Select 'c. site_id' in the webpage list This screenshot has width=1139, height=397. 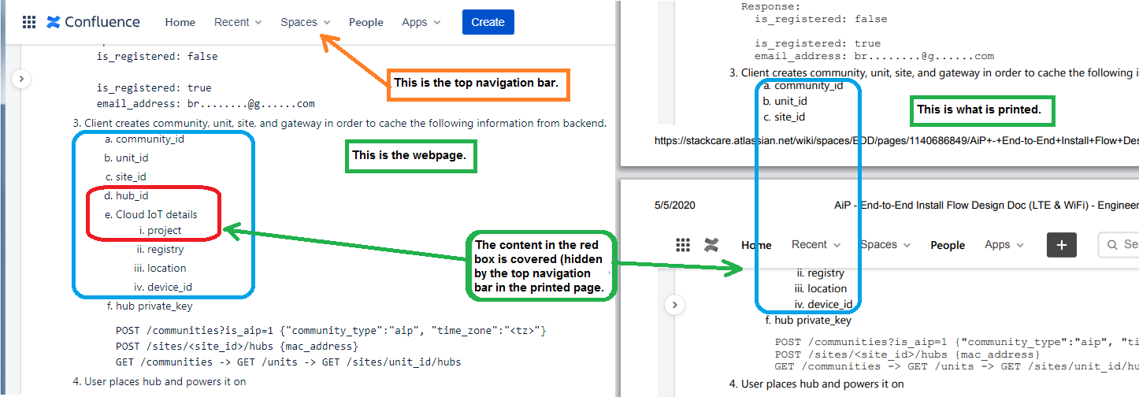coord(125,177)
